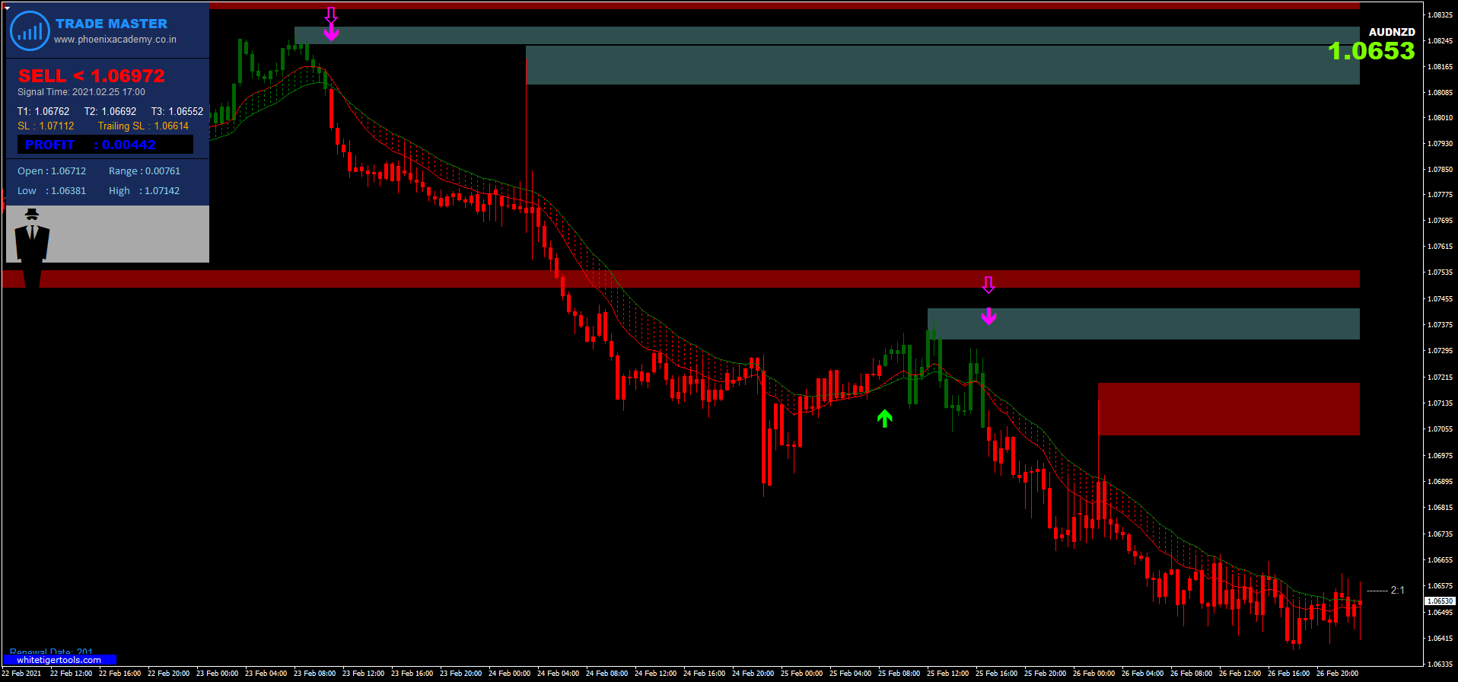The image size is (1458, 682).
Task: Click the solid magenta sell arrow near 25 Feb 12:00
Action: point(988,316)
